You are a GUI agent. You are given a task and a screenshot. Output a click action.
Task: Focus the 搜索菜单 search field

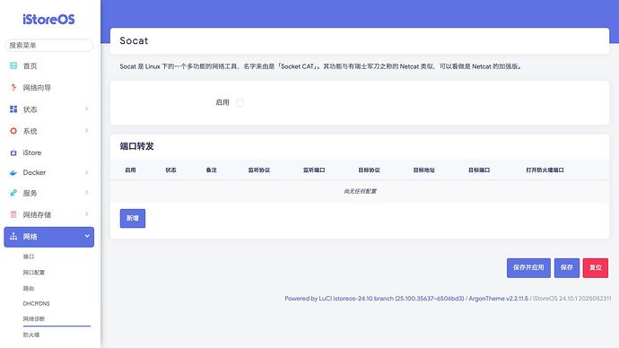coord(49,46)
